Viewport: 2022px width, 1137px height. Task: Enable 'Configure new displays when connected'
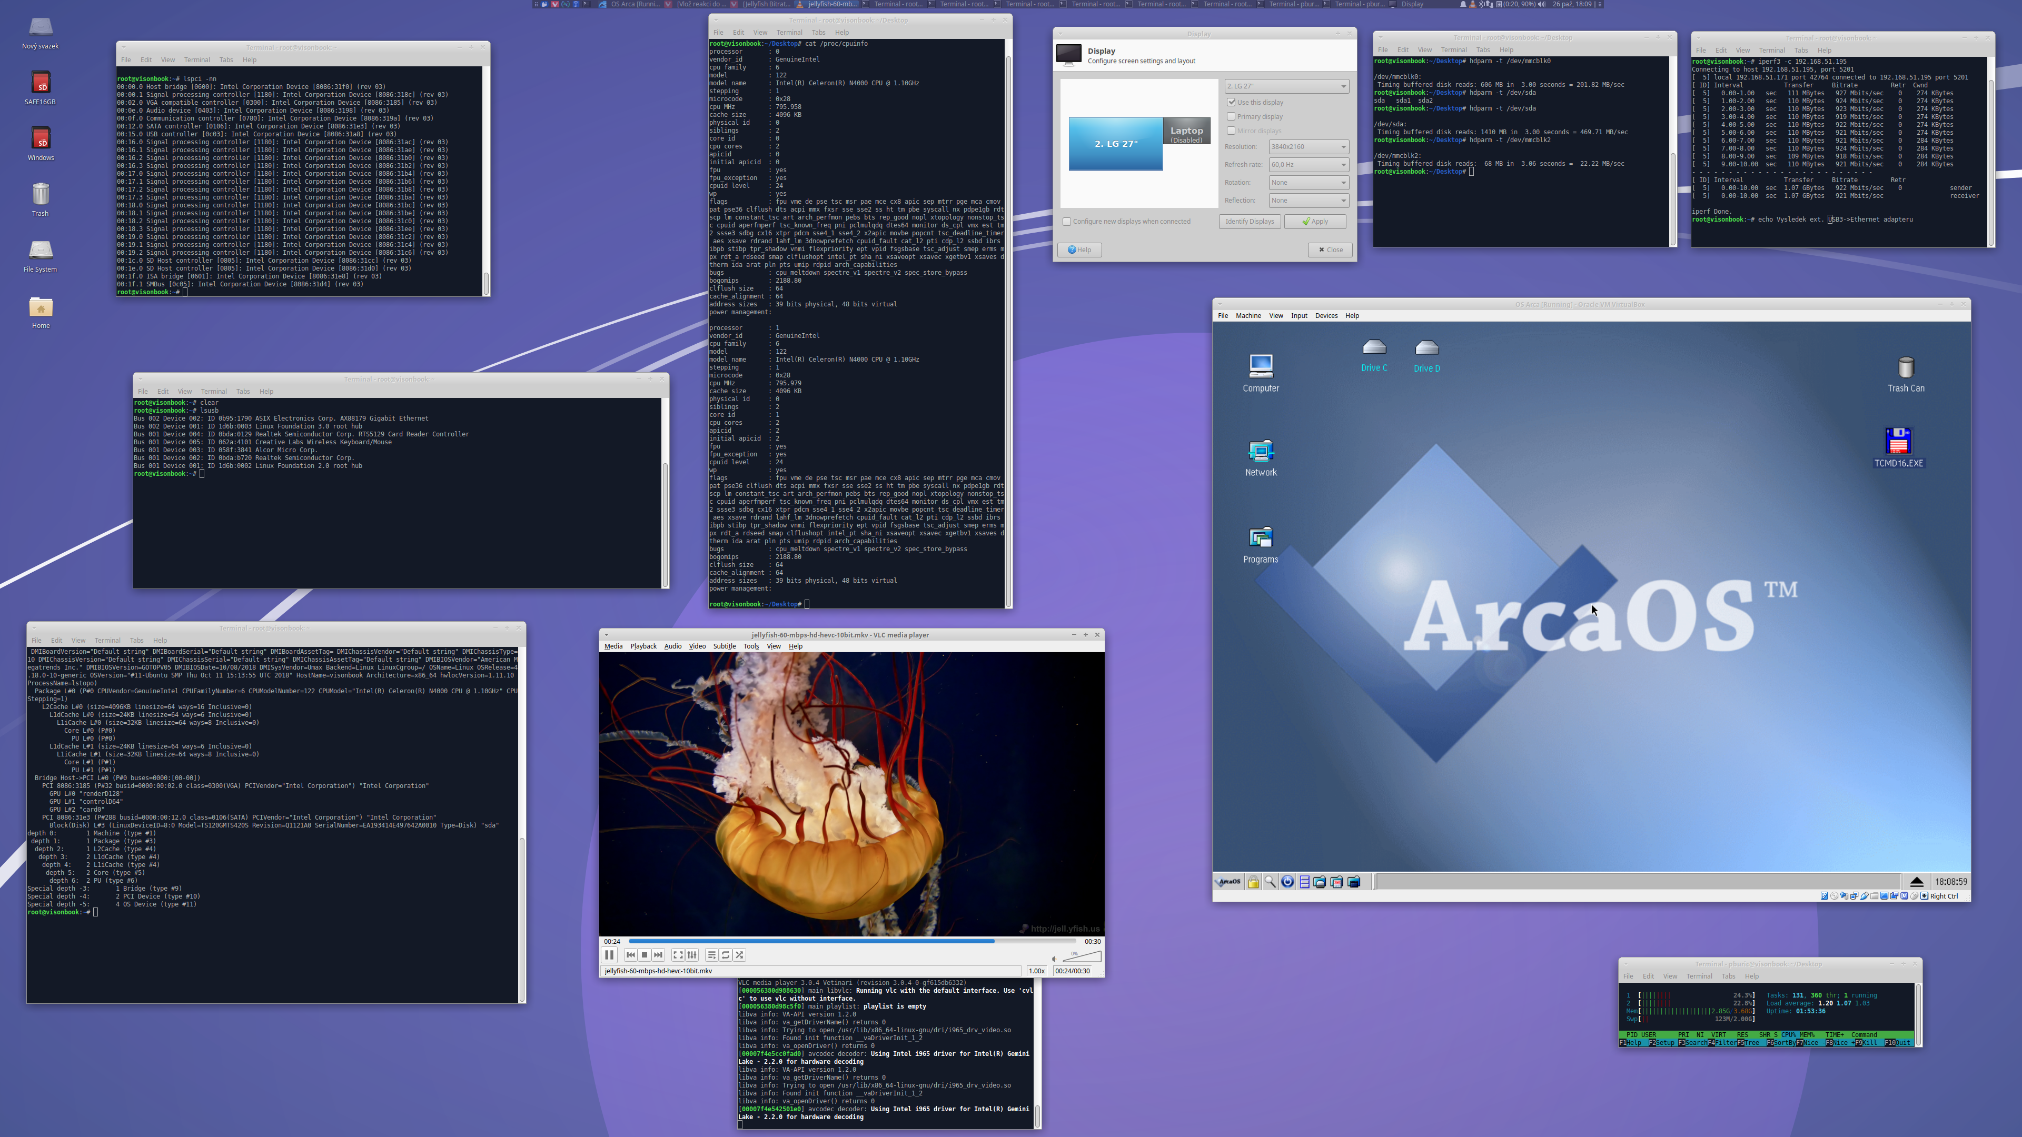click(x=1067, y=221)
